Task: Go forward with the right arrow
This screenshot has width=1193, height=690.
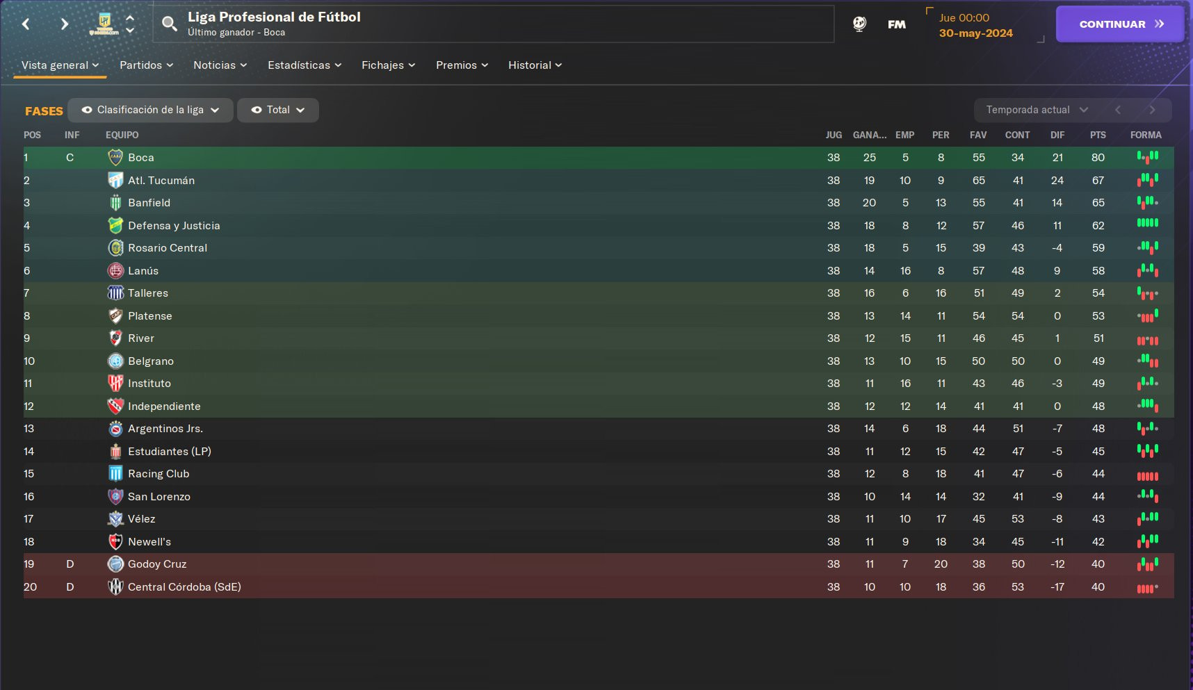Action: [x=64, y=24]
